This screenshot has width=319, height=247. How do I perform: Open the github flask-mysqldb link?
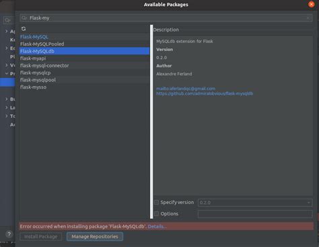point(205,93)
